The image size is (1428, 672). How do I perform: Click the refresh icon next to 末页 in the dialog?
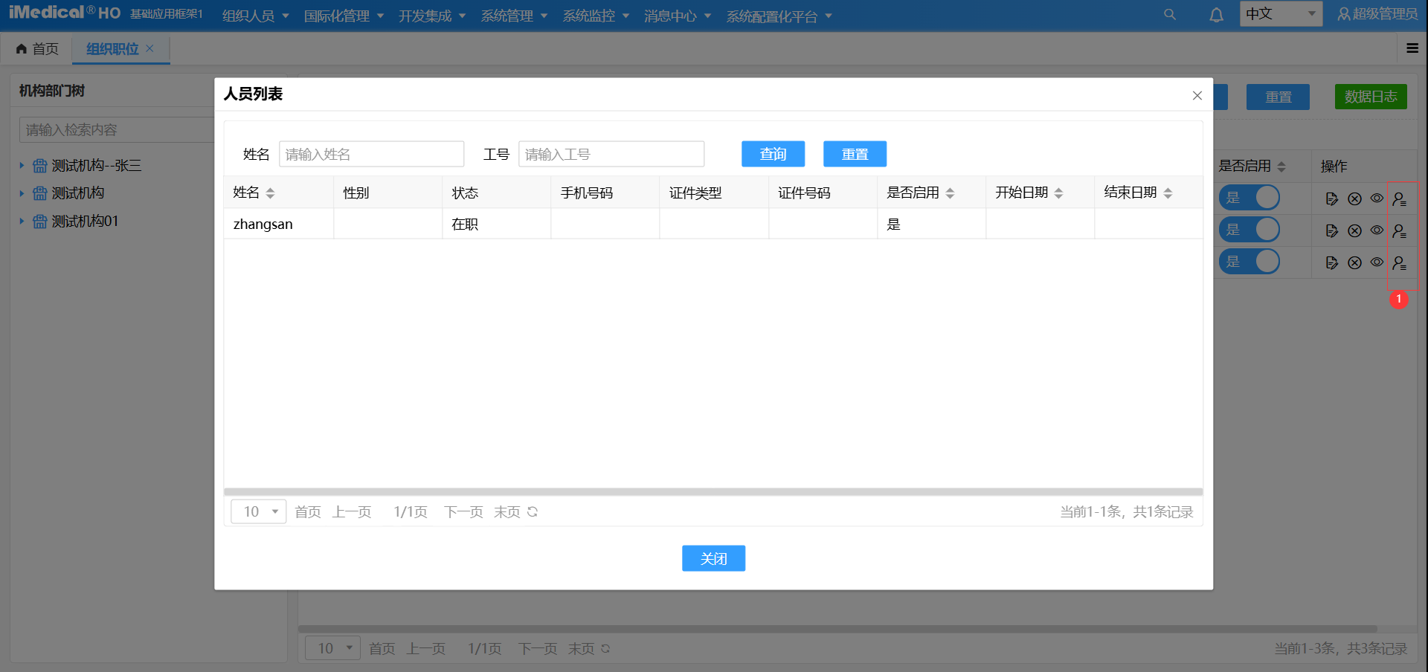click(x=533, y=511)
